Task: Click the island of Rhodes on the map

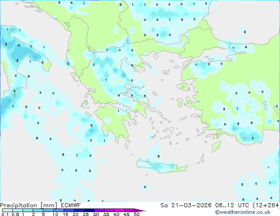Action: tap(216, 146)
